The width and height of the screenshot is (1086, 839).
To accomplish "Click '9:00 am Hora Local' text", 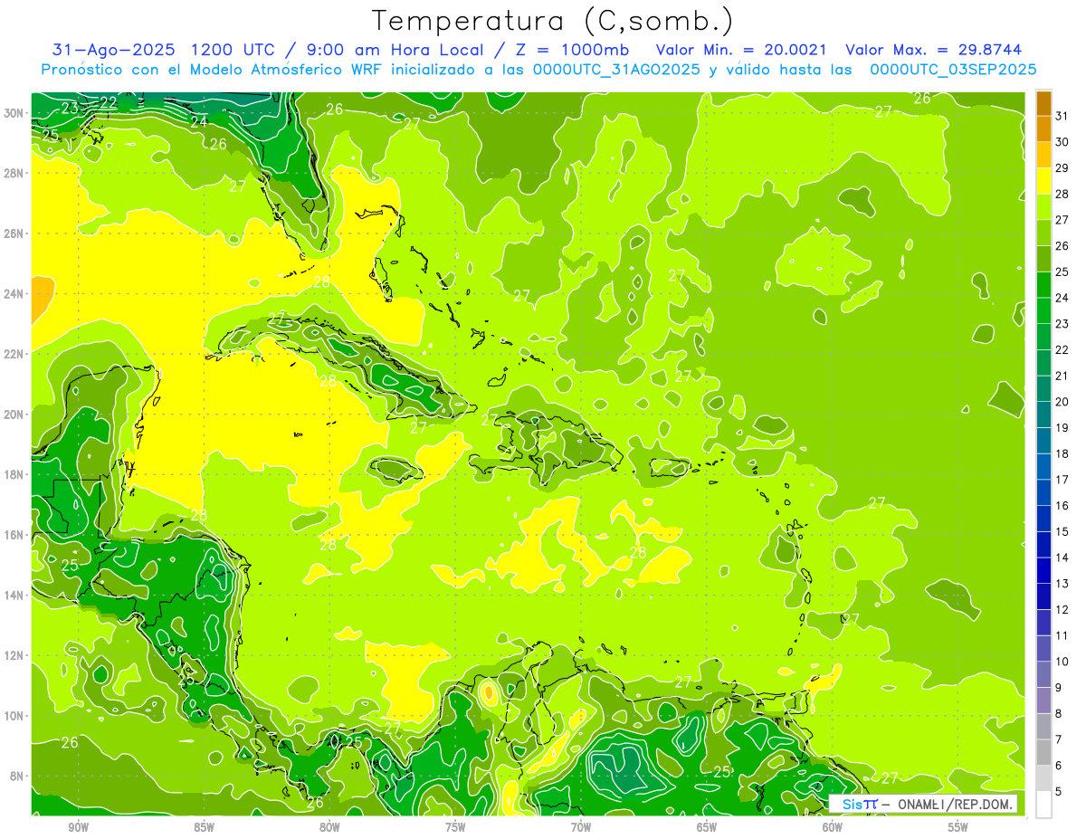I will (x=397, y=50).
